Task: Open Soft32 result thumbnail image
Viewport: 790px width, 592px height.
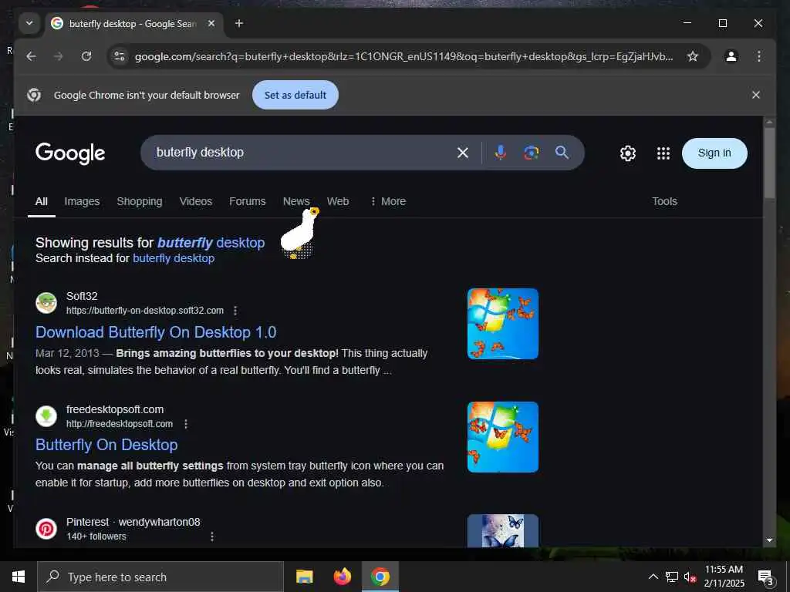Action: pos(503,324)
